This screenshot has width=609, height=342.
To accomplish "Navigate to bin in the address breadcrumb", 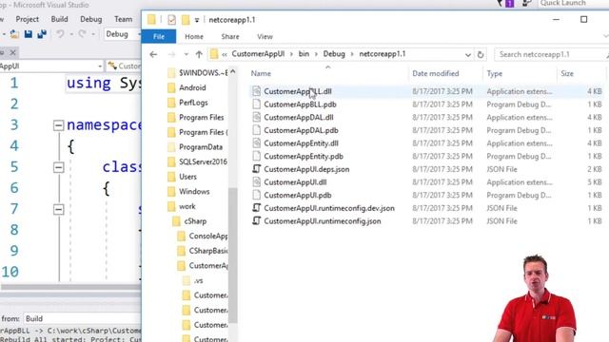I will (304, 54).
